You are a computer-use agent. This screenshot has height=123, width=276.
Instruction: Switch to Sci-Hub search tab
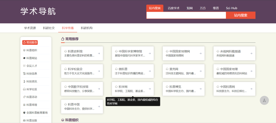(x=232, y=8)
